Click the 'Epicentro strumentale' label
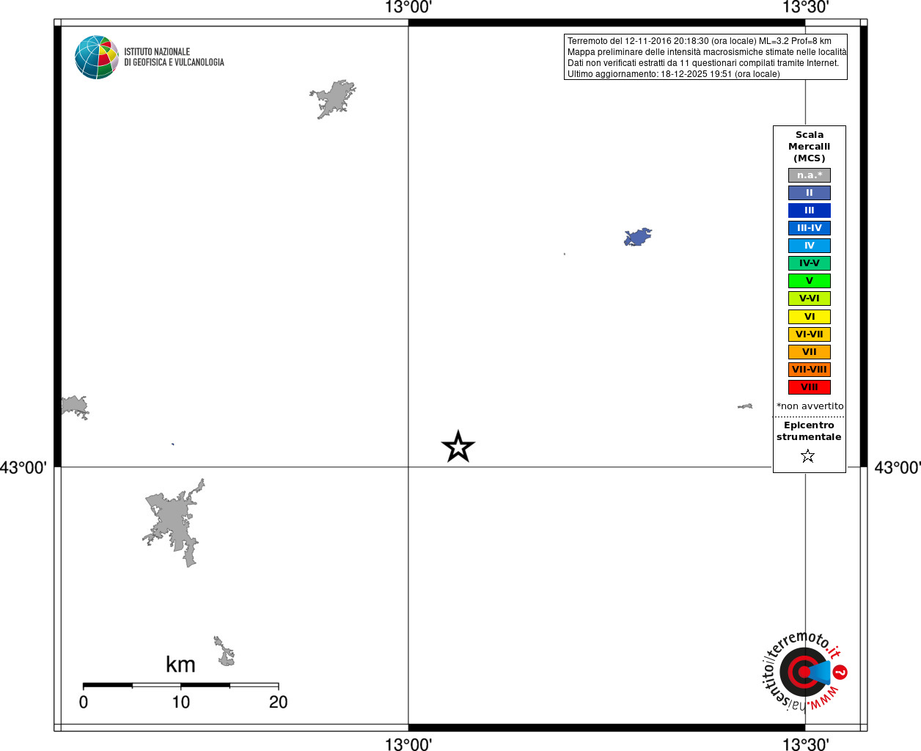 click(809, 431)
